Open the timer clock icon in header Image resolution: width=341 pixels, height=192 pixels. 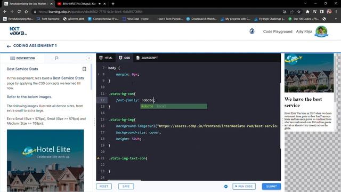pyautogui.click(x=252, y=31)
